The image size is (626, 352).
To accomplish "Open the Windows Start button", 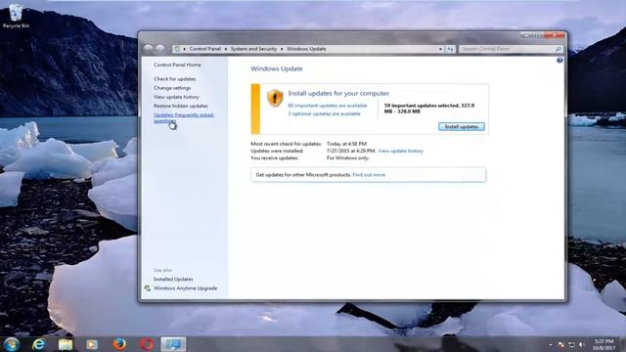I will (11, 344).
